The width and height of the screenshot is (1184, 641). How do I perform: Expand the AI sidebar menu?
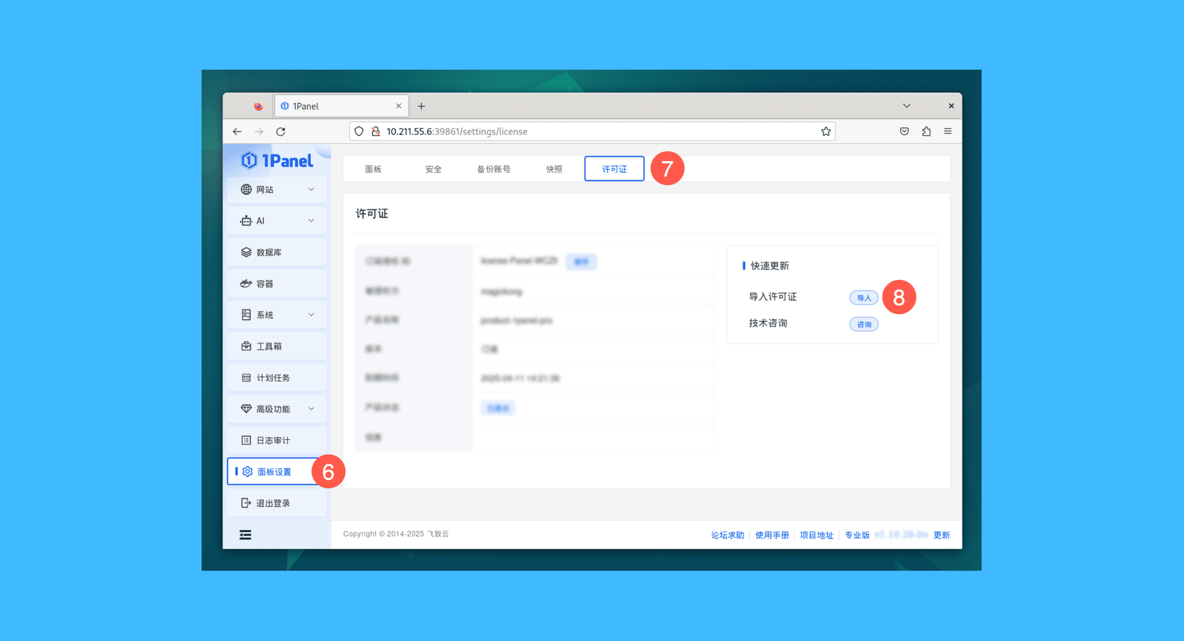277,221
